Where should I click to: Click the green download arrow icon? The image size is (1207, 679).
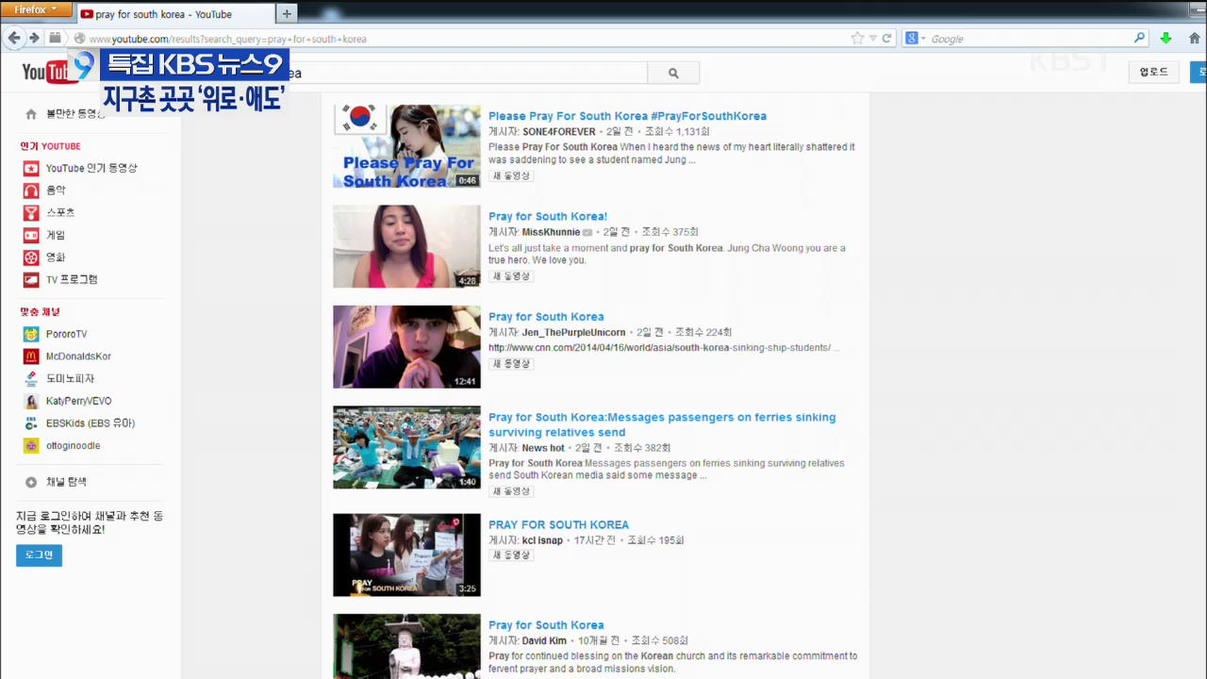[1166, 39]
